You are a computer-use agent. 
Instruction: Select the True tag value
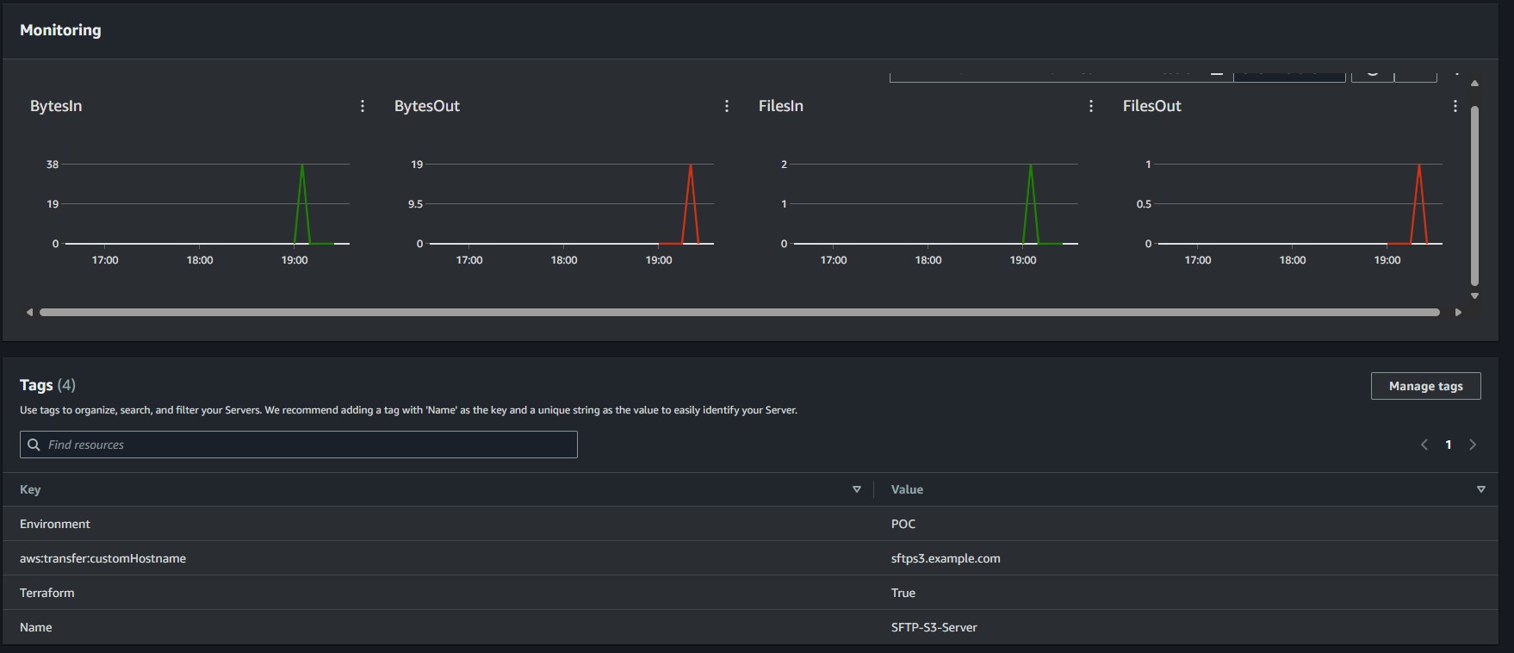[x=903, y=593]
